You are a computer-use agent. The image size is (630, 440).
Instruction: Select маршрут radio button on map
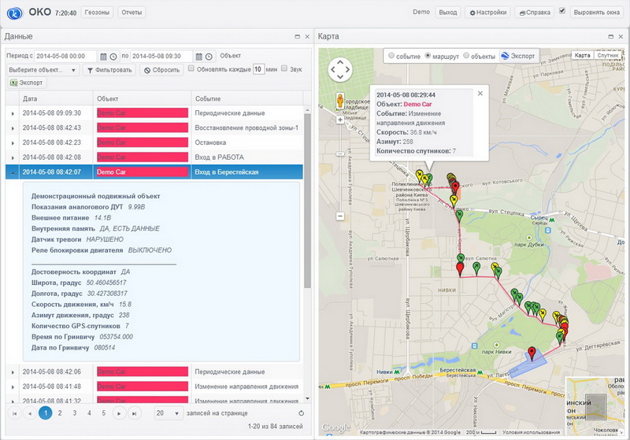[x=428, y=56]
